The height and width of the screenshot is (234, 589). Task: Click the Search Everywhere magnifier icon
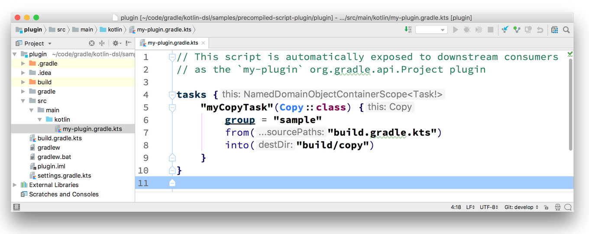click(566, 30)
